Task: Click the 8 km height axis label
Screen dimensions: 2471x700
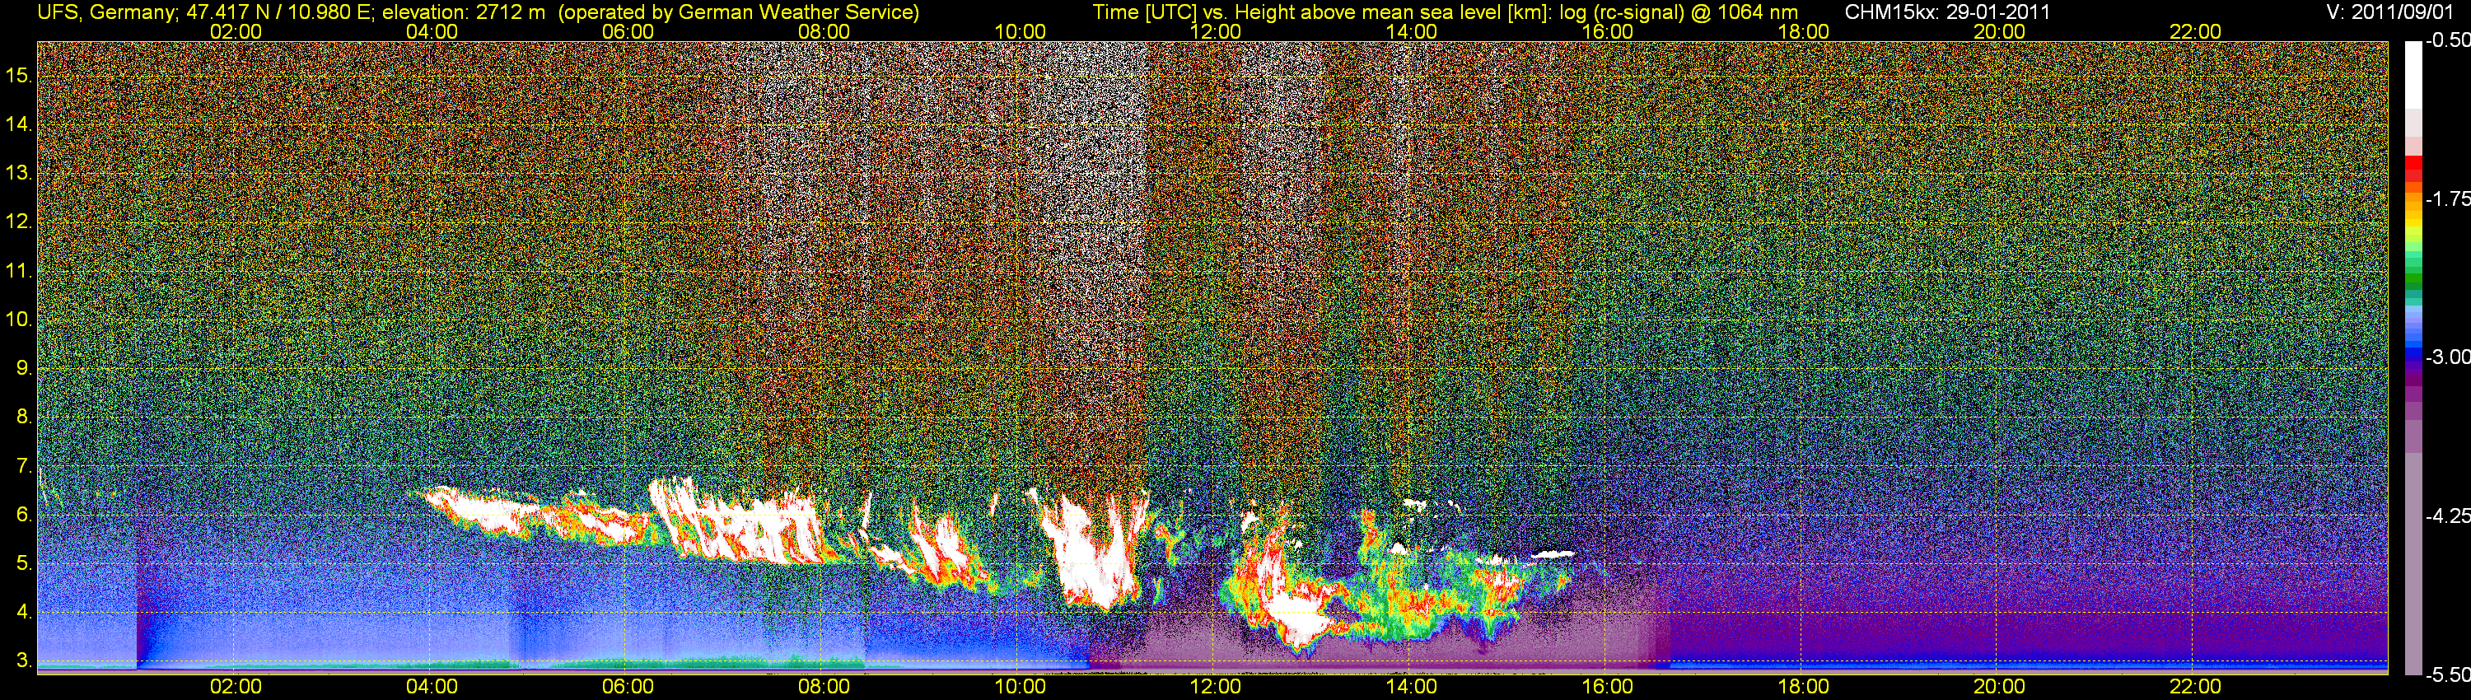Action: click(24, 418)
